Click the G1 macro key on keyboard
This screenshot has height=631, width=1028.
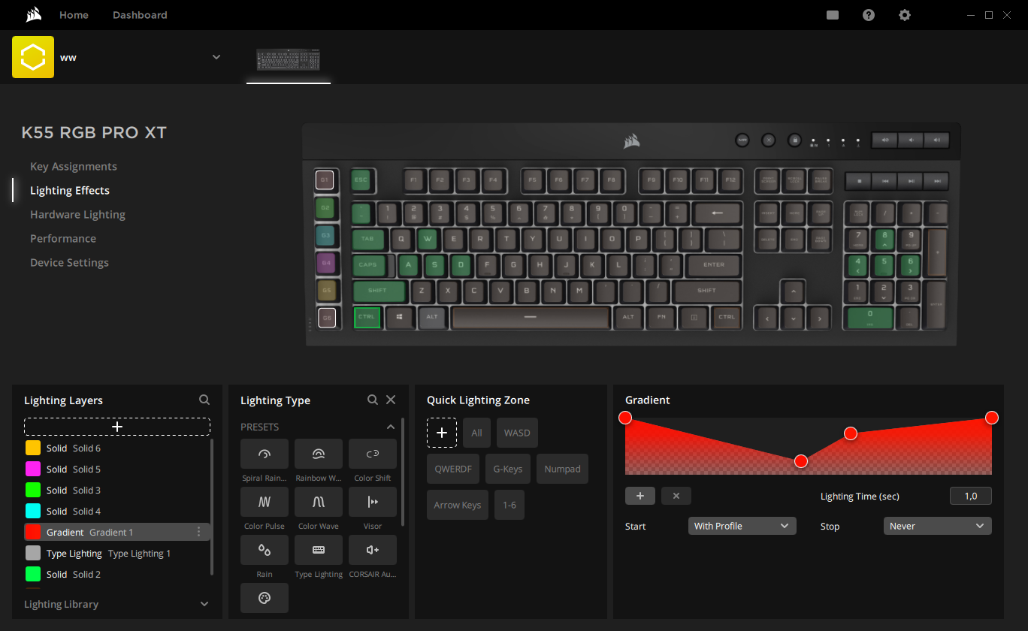(325, 180)
